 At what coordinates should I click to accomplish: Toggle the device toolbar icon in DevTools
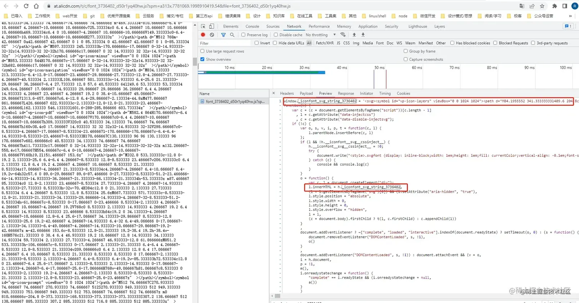click(212, 26)
